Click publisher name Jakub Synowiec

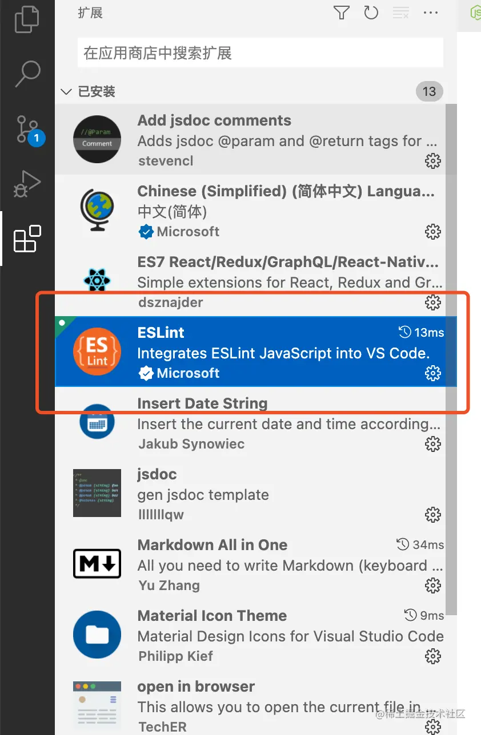point(191,444)
